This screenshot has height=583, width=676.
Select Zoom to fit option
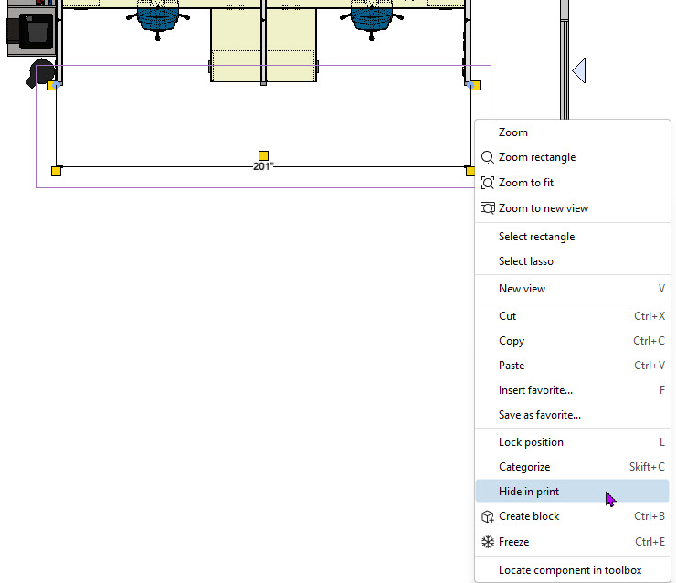point(572,183)
